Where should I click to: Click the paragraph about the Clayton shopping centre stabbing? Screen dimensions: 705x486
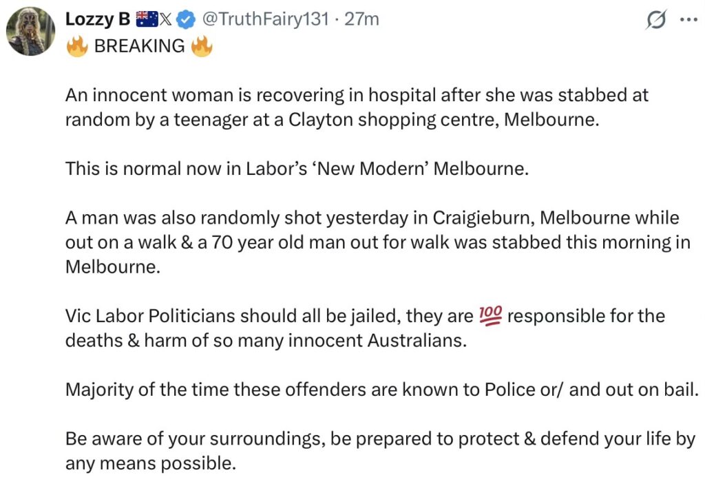pos(357,107)
